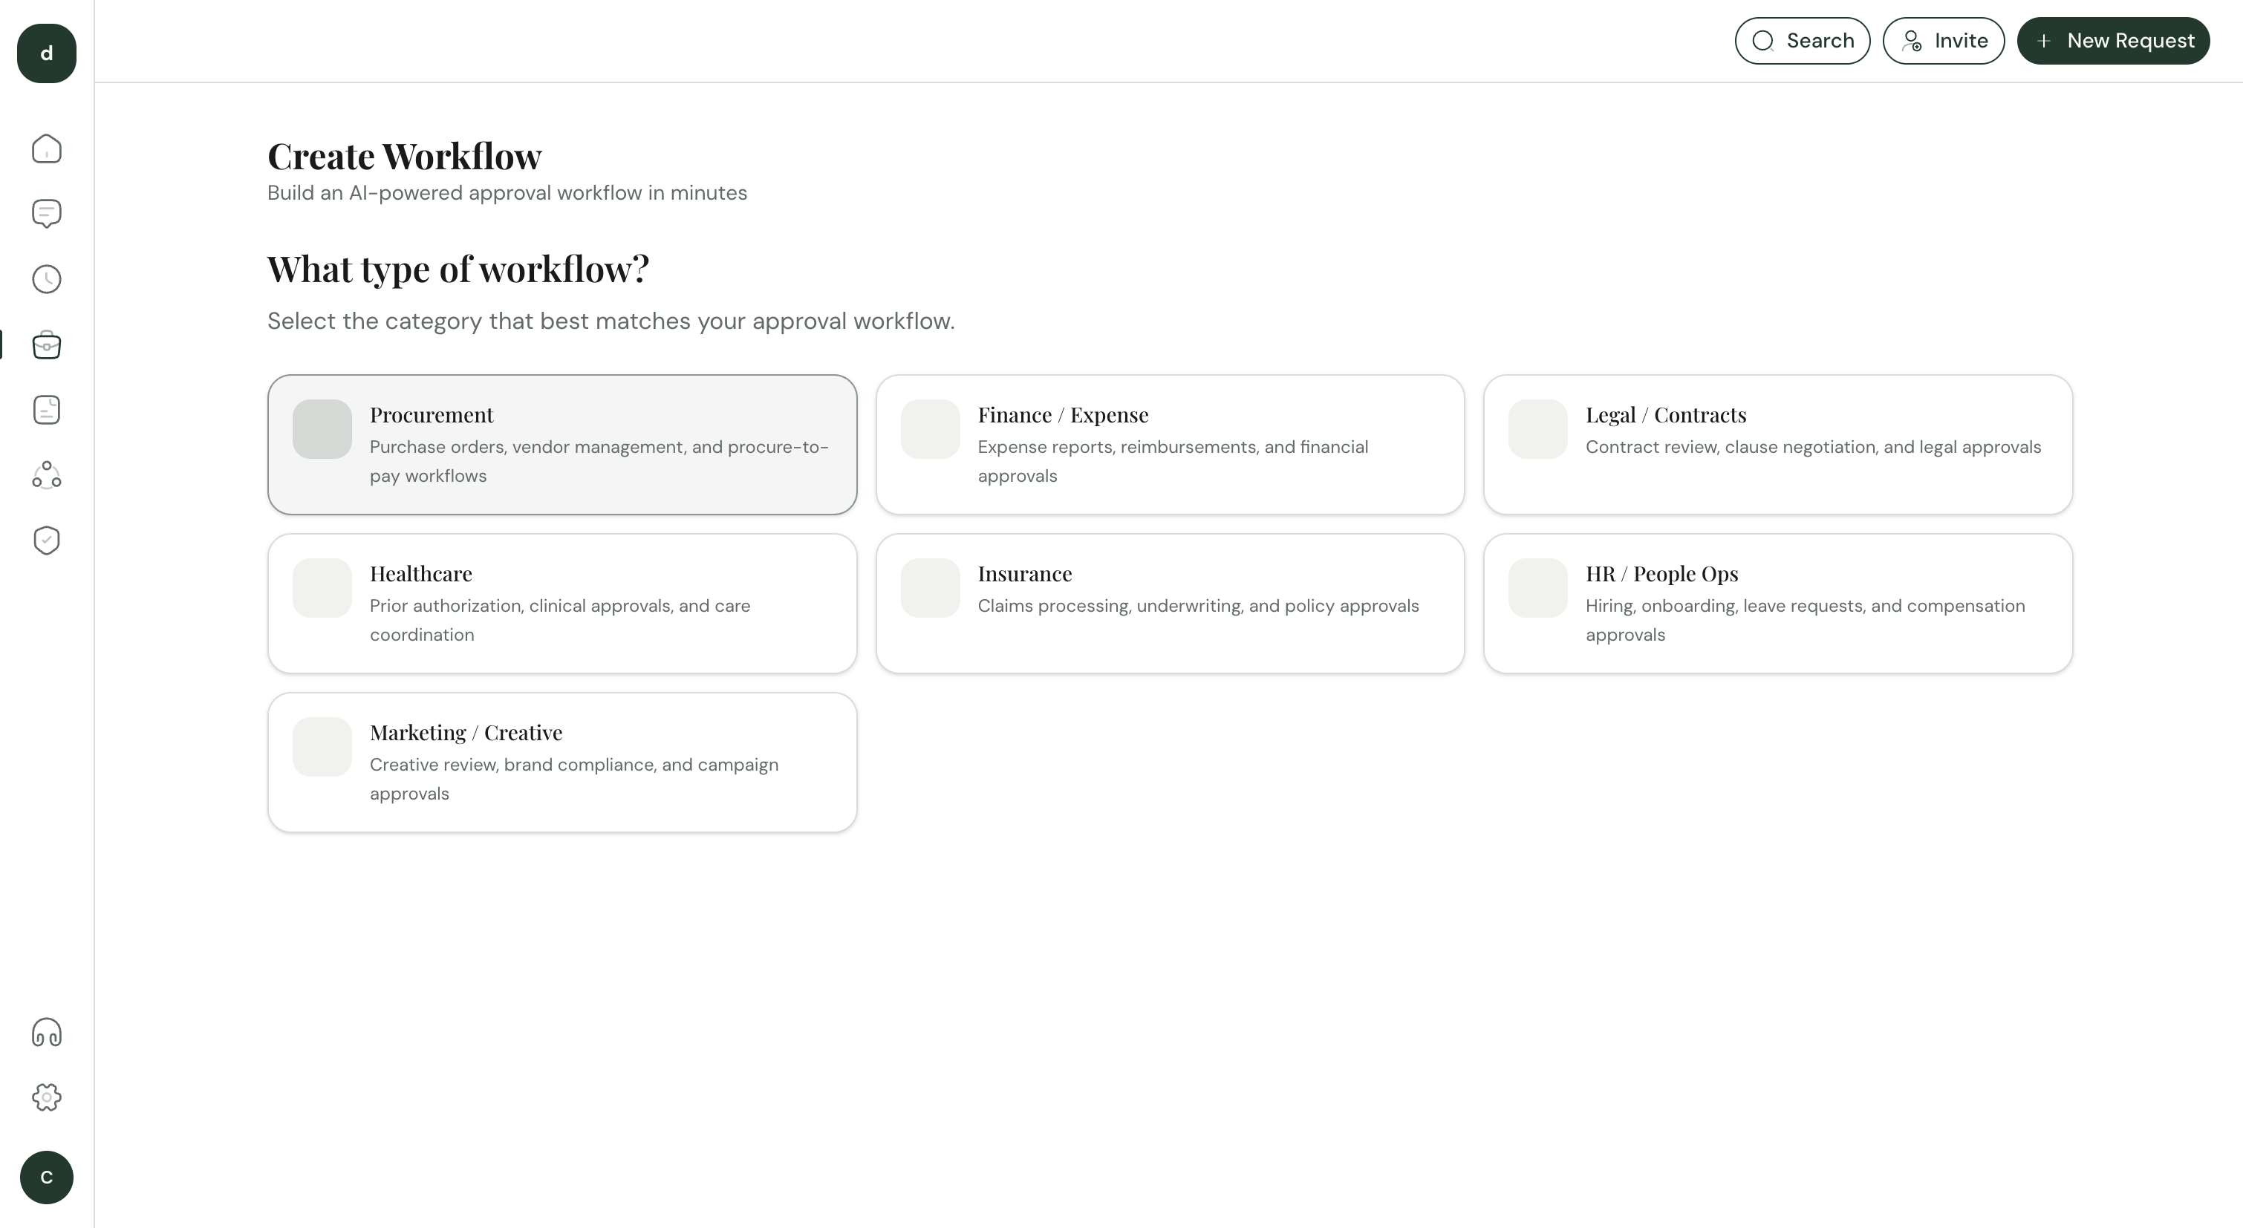Create a New Request
2243x1228 pixels.
point(2112,41)
